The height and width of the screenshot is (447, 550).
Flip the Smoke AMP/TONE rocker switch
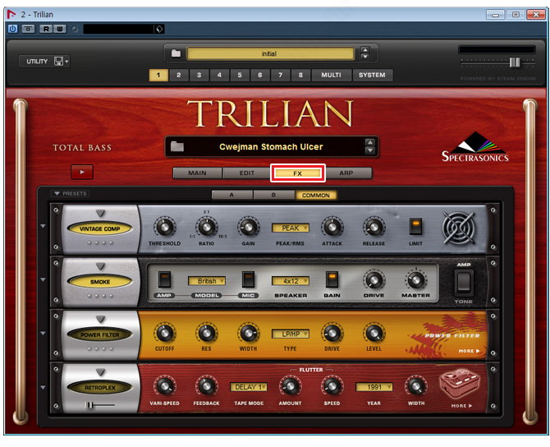pyautogui.click(x=464, y=282)
